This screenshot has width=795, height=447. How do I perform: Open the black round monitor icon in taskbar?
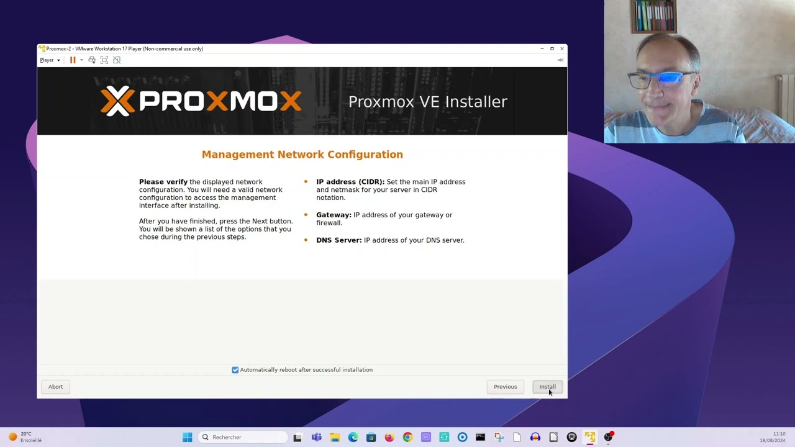(x=571, y=437)
